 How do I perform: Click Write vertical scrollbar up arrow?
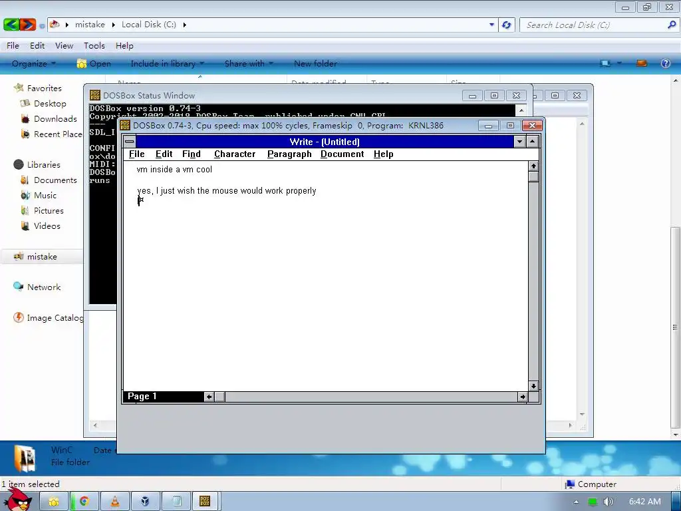click(x=533, y=166)
